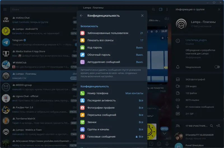The width and height of the screenshot is (224, 148).
Task: Change Последняя активность value Все
Action: [141, 101]
